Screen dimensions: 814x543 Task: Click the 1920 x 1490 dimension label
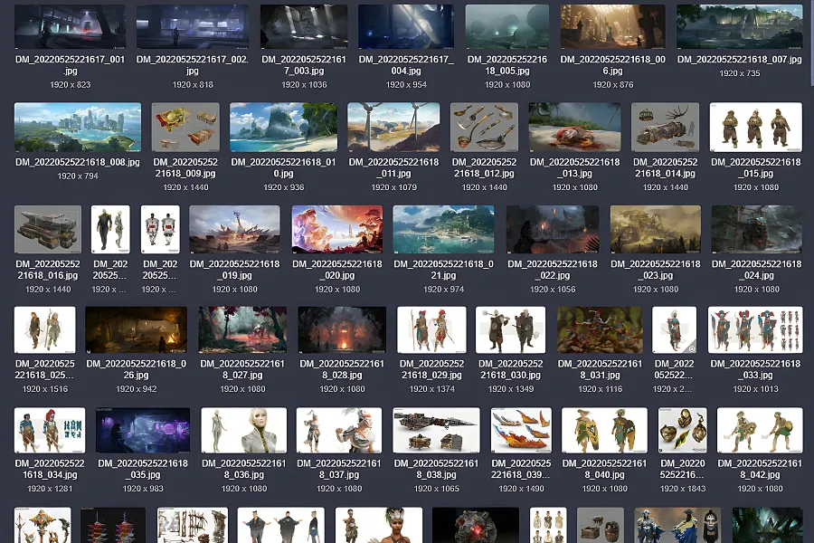521,489
